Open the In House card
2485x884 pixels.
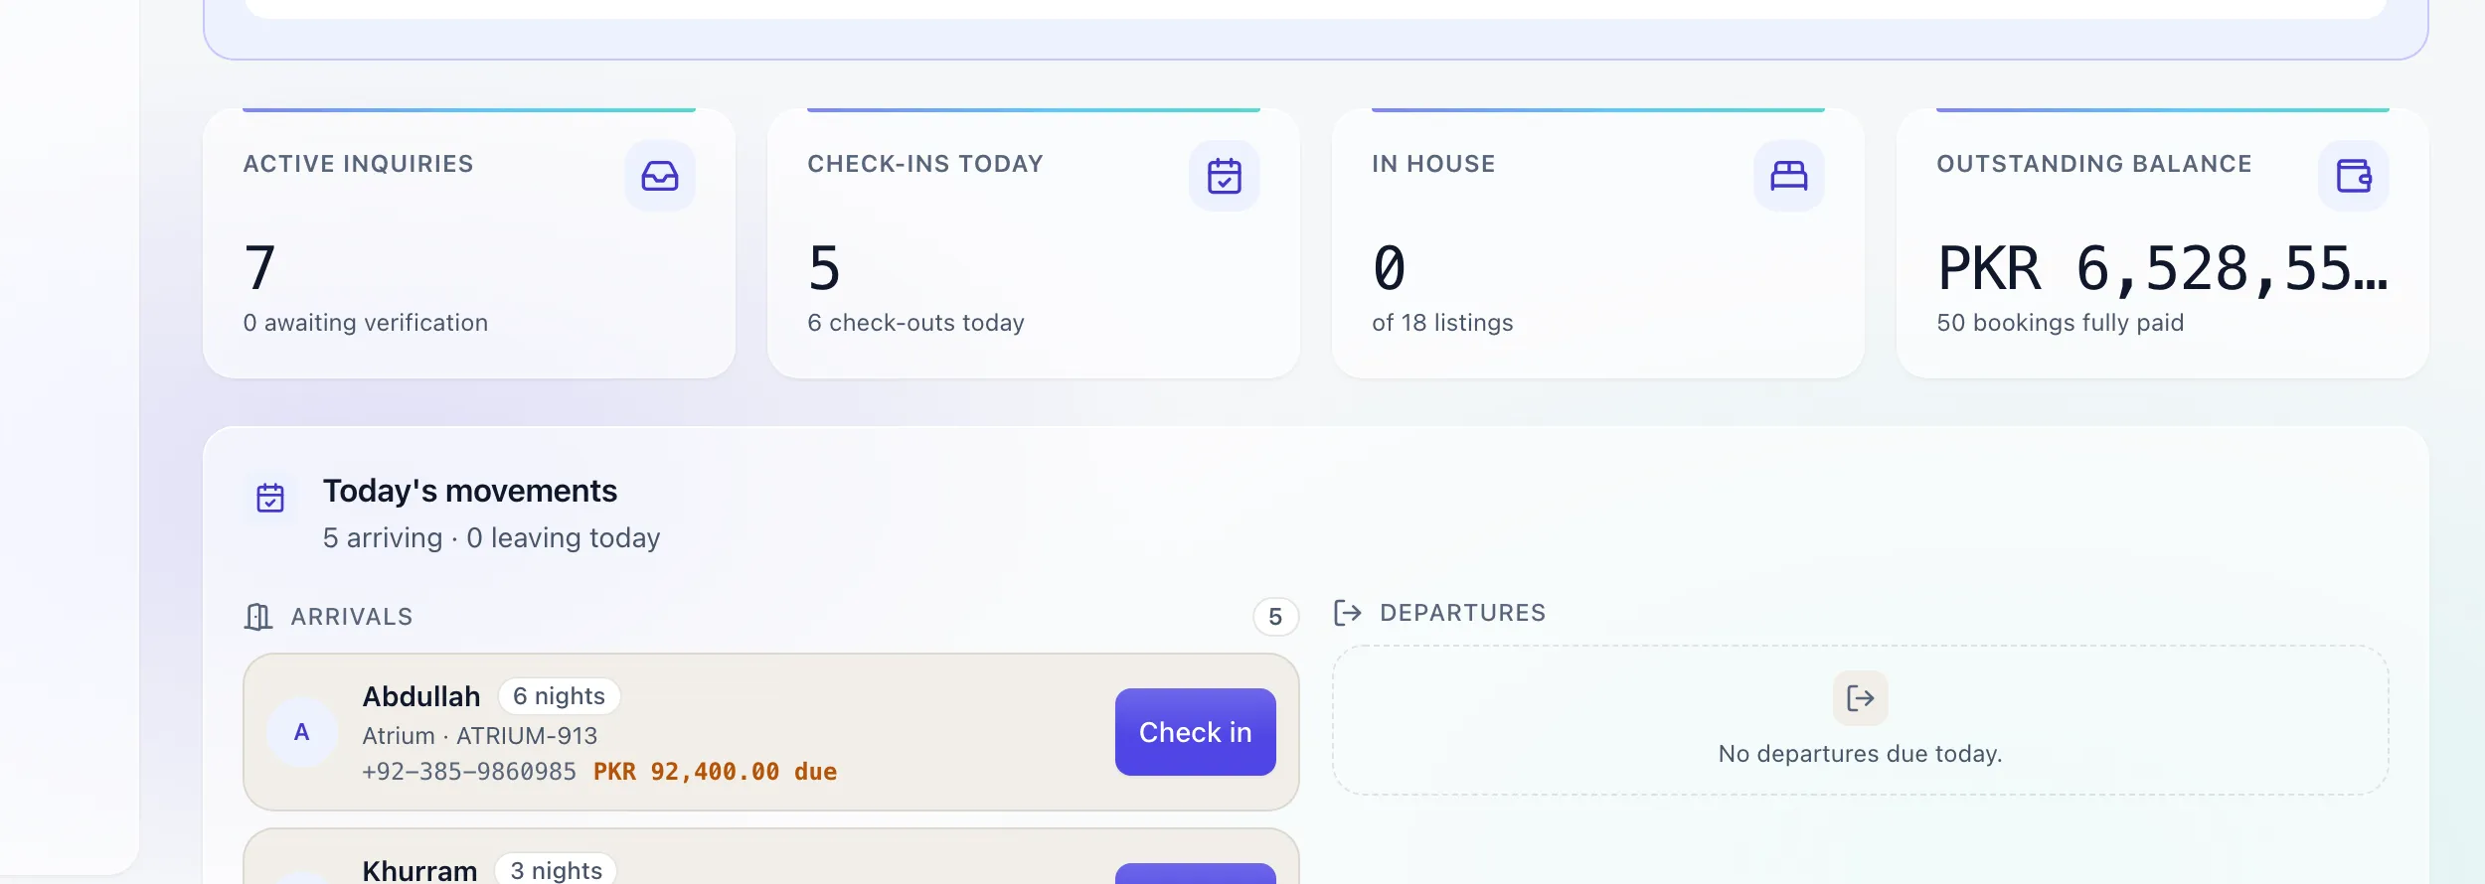tap(1598, 243)
